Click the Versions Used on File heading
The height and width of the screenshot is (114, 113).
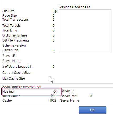coord(74,7)
